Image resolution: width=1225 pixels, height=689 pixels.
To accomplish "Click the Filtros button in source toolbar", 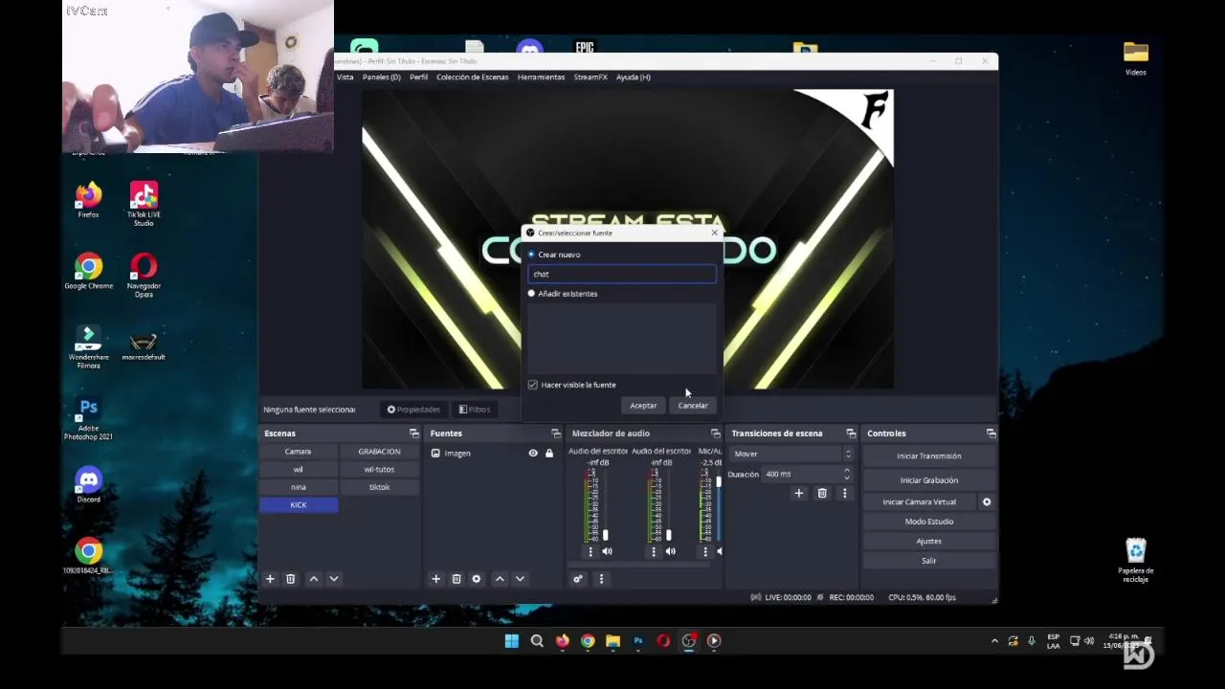I will click(475, 410).
